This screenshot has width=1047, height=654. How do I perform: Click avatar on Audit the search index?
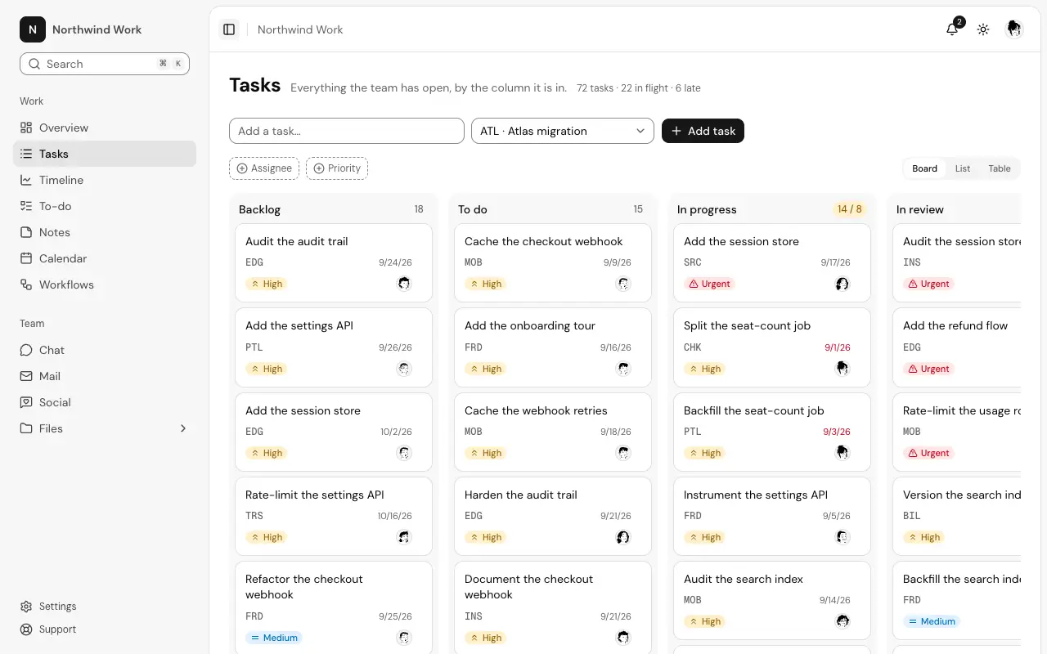tap(843, 621)
